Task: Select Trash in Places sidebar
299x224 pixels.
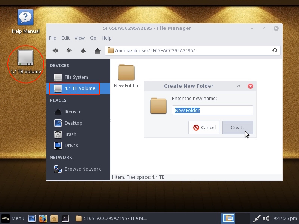Action: click(x=70, y=134)
